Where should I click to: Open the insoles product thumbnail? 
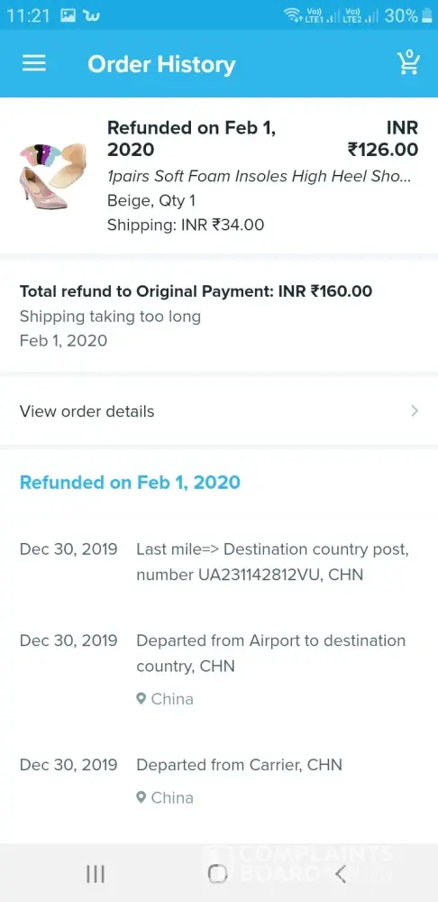(x=53, y=176)
